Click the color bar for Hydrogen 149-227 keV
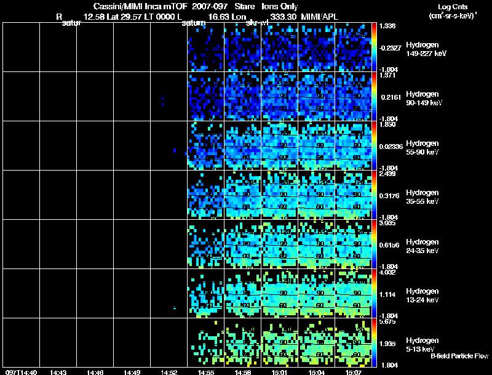 (375, 47)
